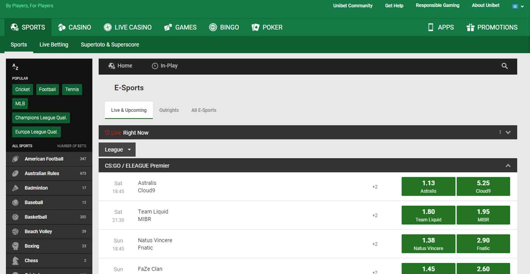The height and width of the screenshot is (274, 530).
Task: Select the Tennis popular tag
Action: click(x=72, y=90)
